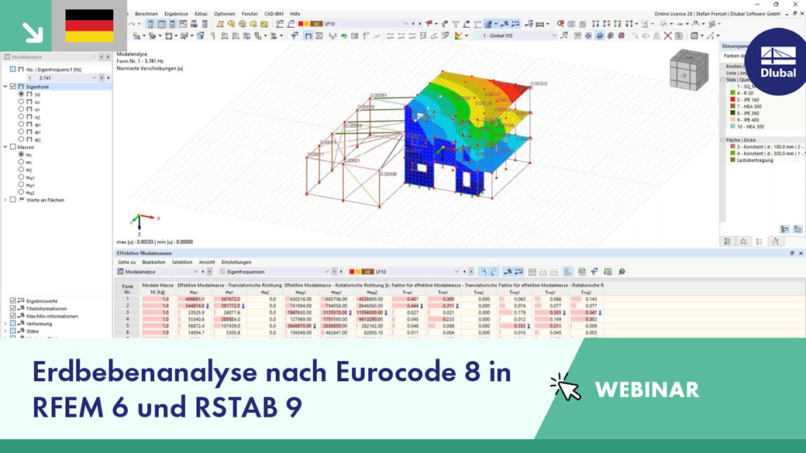Toggle the Ergebniswerte checkbox
This screenshot has width=806, height=453.
click(x=13, y=301)
